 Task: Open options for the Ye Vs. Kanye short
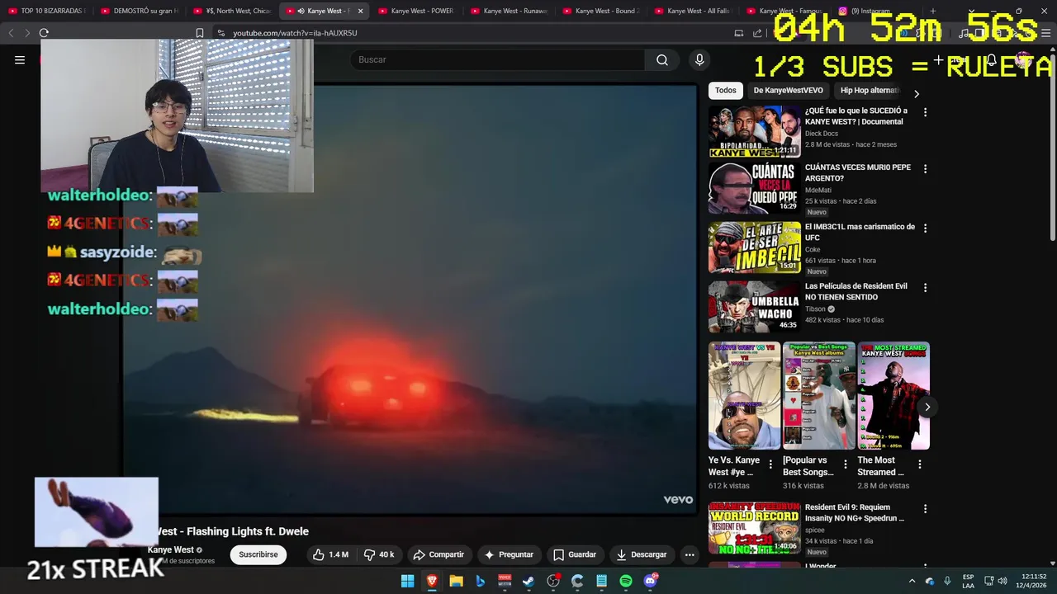click(x=770, y=465)
